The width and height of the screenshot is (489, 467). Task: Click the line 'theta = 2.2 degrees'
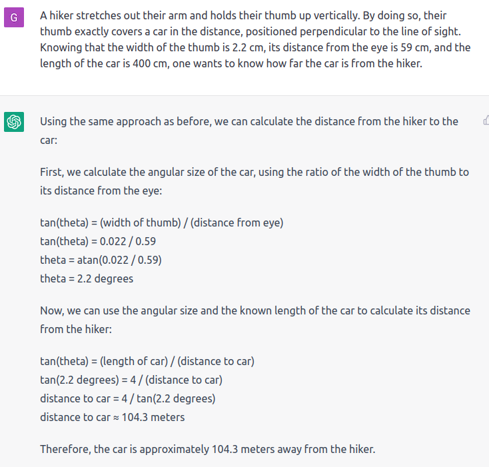87,278
